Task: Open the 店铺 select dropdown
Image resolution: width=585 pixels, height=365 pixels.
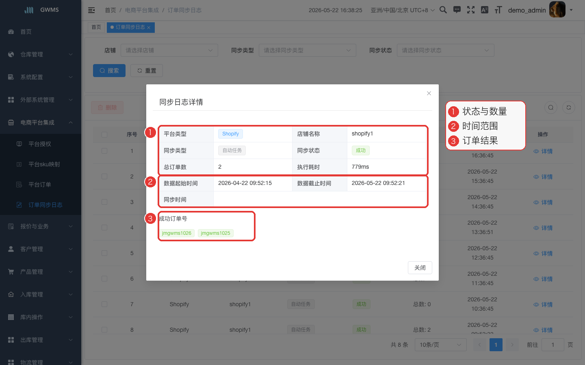Action: [x=169, y=50]
